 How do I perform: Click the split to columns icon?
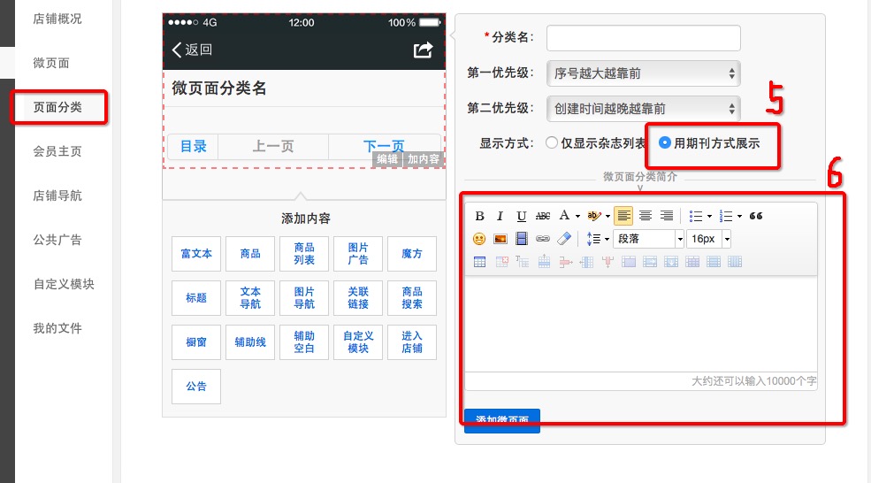735,262
